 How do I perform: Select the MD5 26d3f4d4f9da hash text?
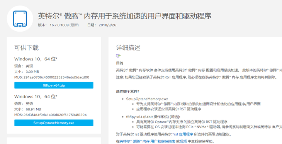(51, 115)
